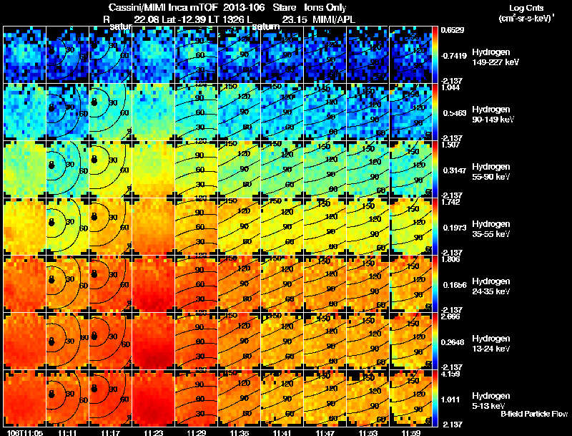Click the '1.742' colorbar value
Viewport: 572px width, 436px height.
[450, 203]
